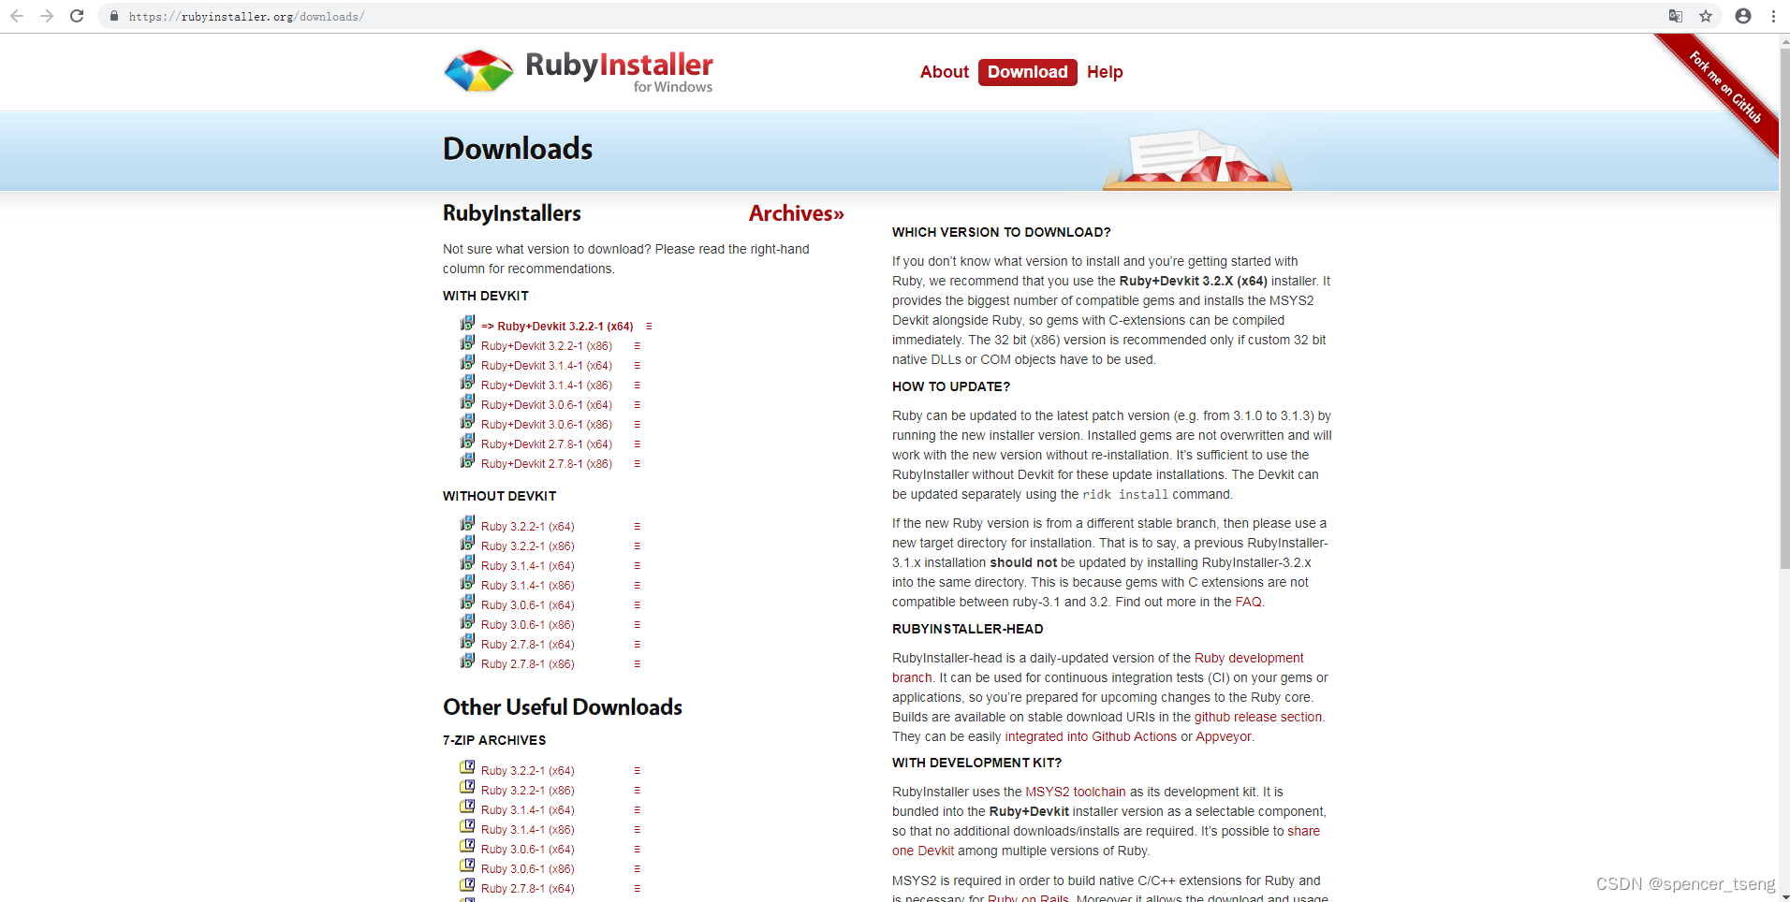Click the installer icon beside Ruby+Devkit 3.2.2-1 (x64)
This screenshot has height=902, width=1790.
pos(467,323)
